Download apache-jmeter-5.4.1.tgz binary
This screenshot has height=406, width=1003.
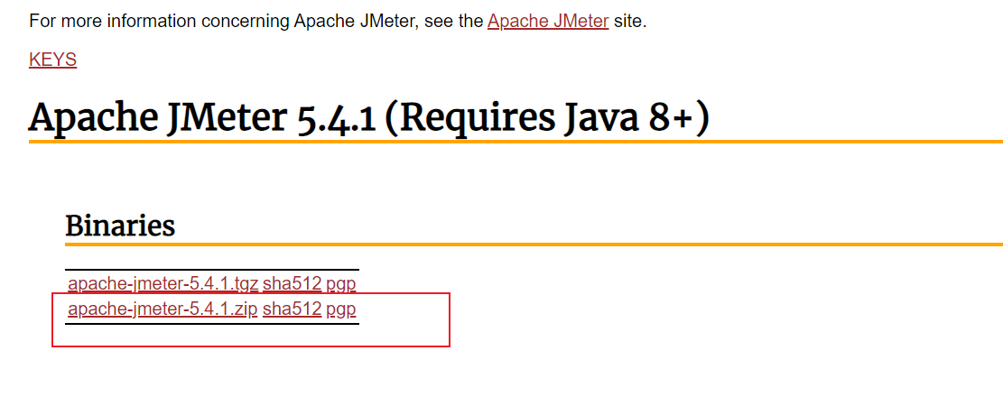[163, 283]
